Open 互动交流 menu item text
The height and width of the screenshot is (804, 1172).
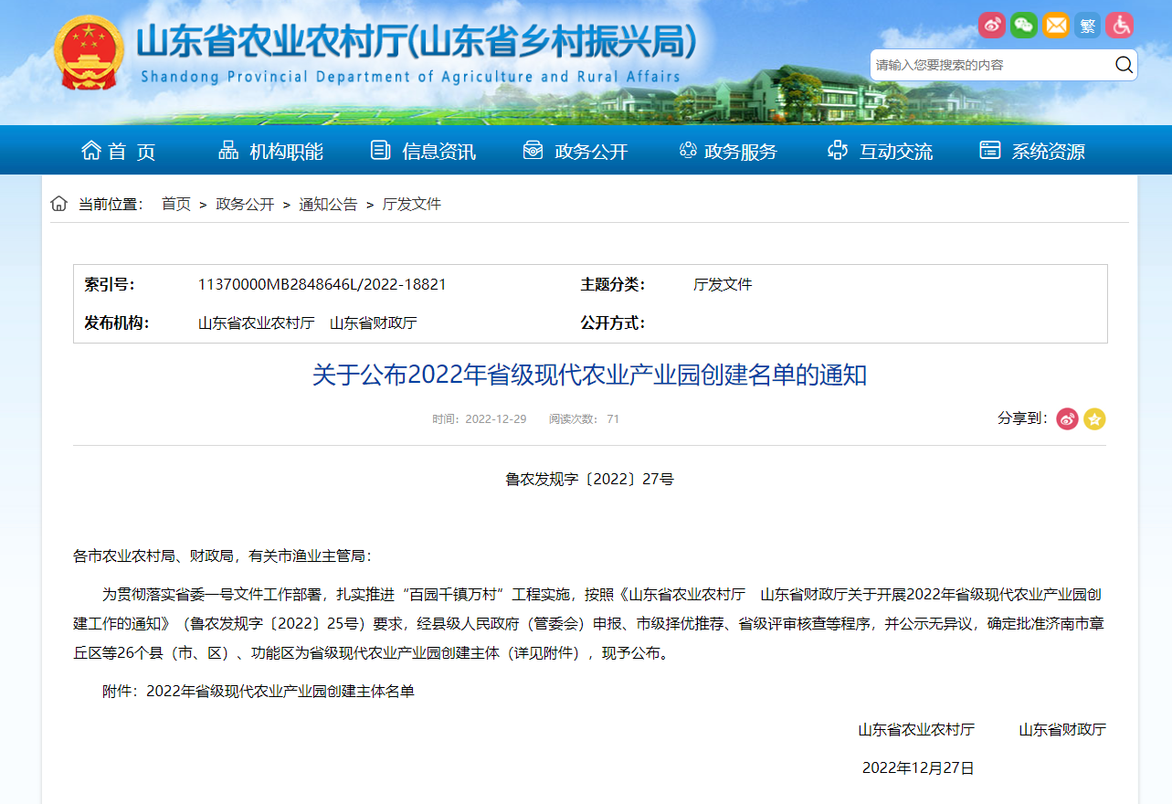(896, 152)
